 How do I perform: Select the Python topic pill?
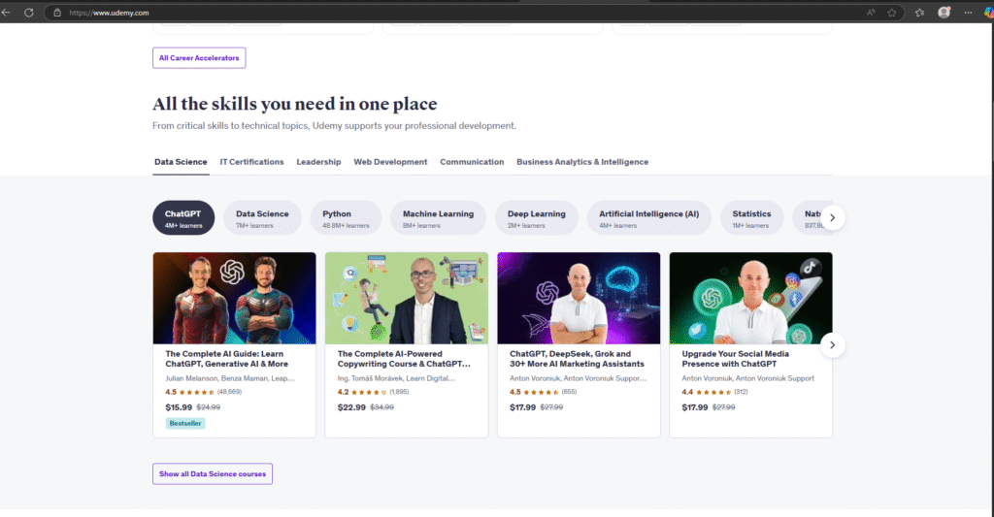coord(346,218)
